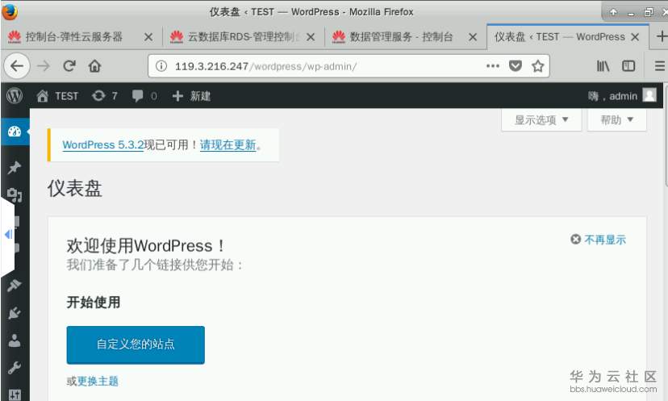Click the blue side panel collapse arrow

[x=8, y=234]
